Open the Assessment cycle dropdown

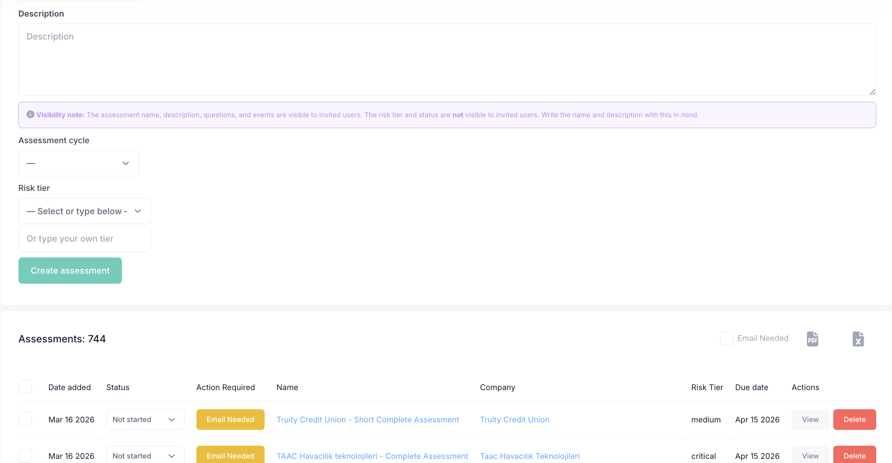[78, 163]
